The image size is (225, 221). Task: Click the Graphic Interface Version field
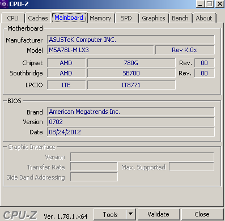tap(142, 157)
